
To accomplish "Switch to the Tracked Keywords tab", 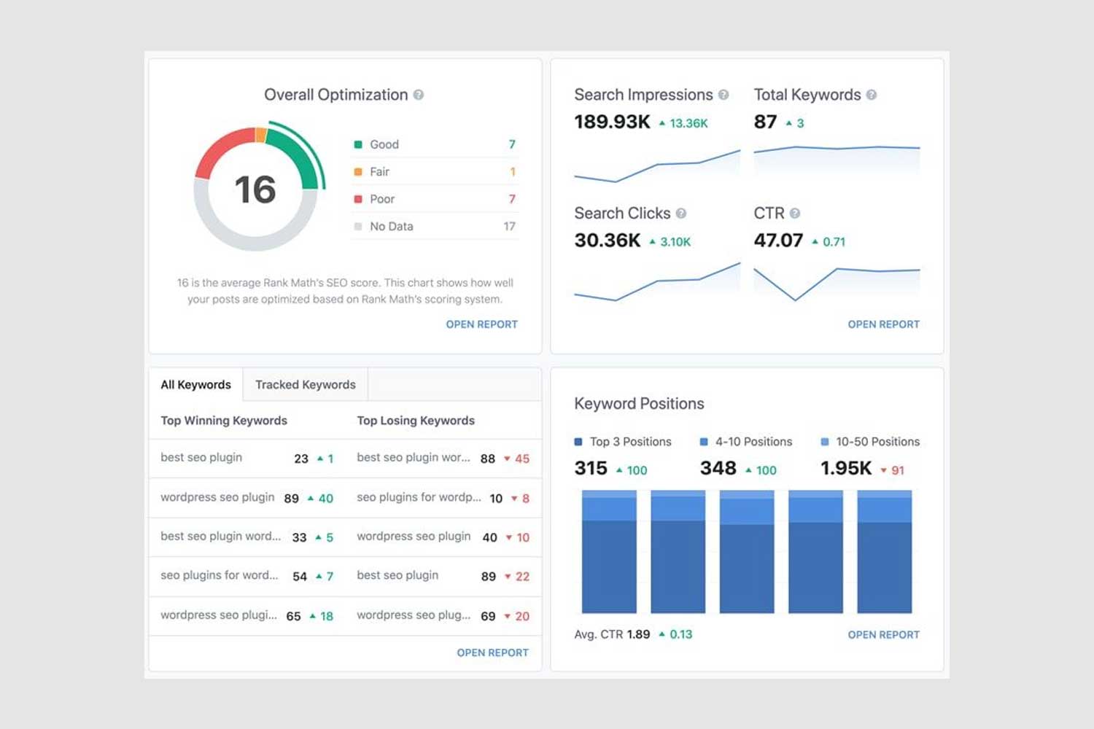I will (306, 385).
